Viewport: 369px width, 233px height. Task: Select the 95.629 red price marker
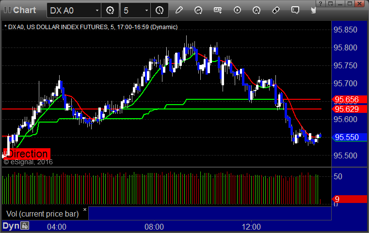[350, 109]
